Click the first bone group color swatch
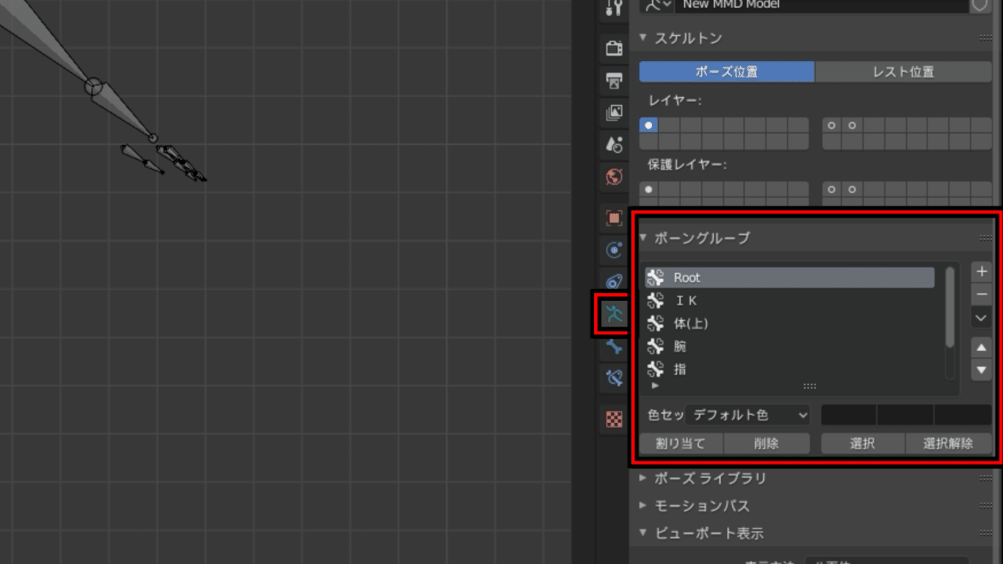The image size is (1003, 564). click(849, 414)
